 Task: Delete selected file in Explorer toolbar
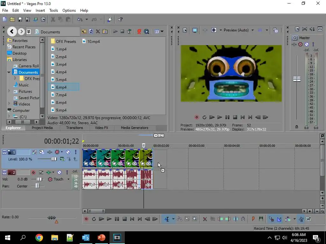pos(98,31)
